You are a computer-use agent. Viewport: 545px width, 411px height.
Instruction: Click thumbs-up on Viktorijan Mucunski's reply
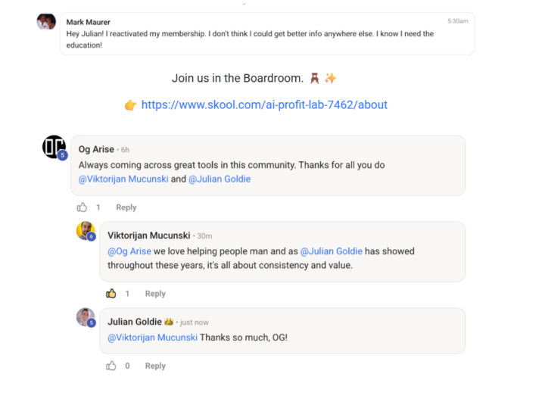(x=111, y=294)
